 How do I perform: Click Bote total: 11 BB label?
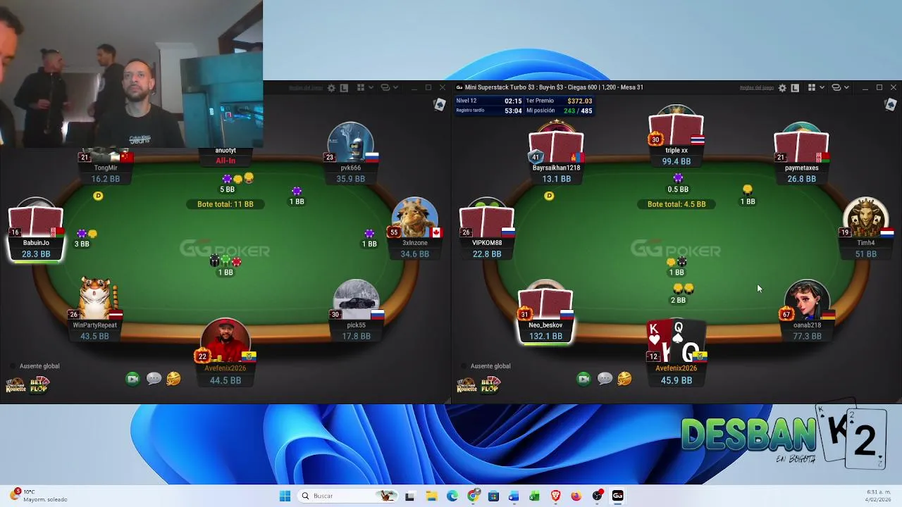pyautogui.click(x=225, y=204)
